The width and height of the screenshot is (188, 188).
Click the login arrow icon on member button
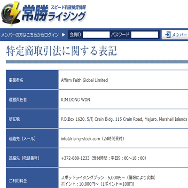pos(168,35)
